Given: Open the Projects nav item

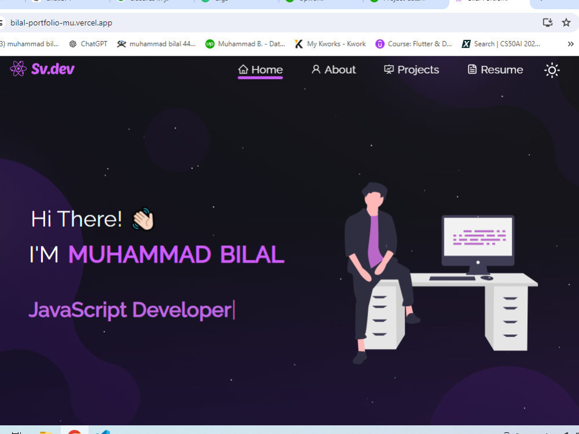Looking at the screenshot, I should point(411,70).
